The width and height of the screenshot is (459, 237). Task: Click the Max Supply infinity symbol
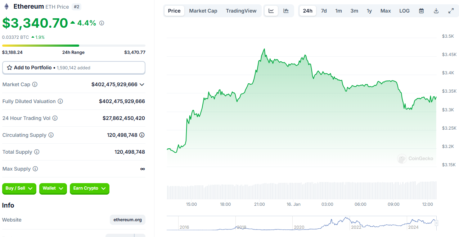[143, 169]
